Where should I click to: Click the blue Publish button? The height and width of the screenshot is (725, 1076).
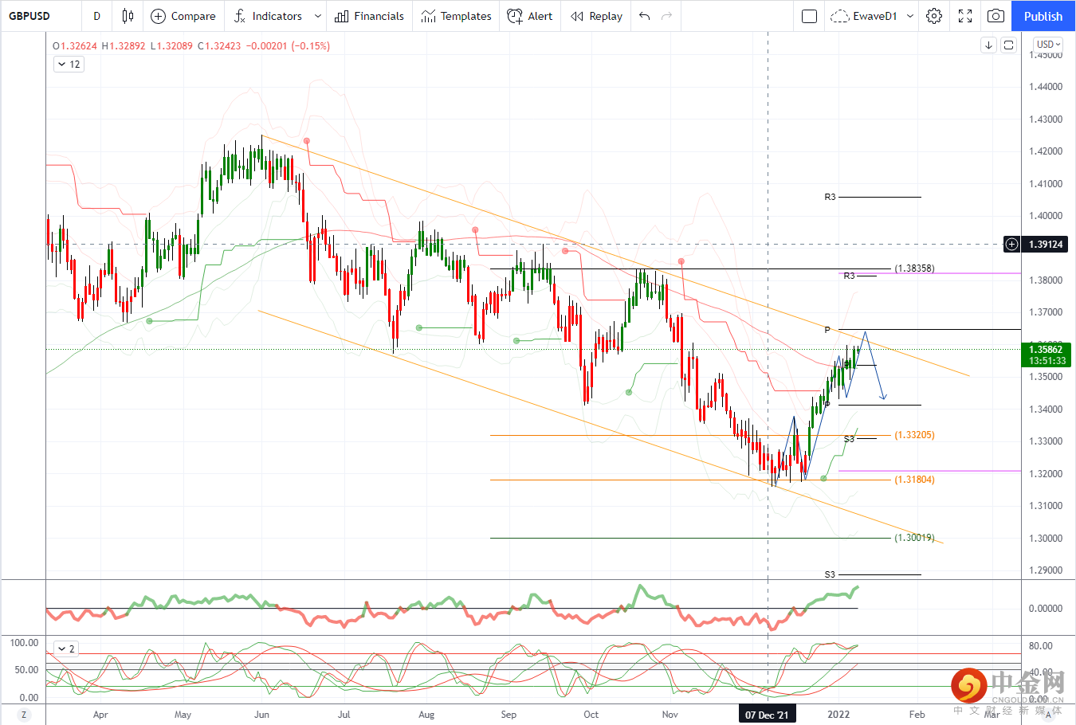click(1043, 16)
